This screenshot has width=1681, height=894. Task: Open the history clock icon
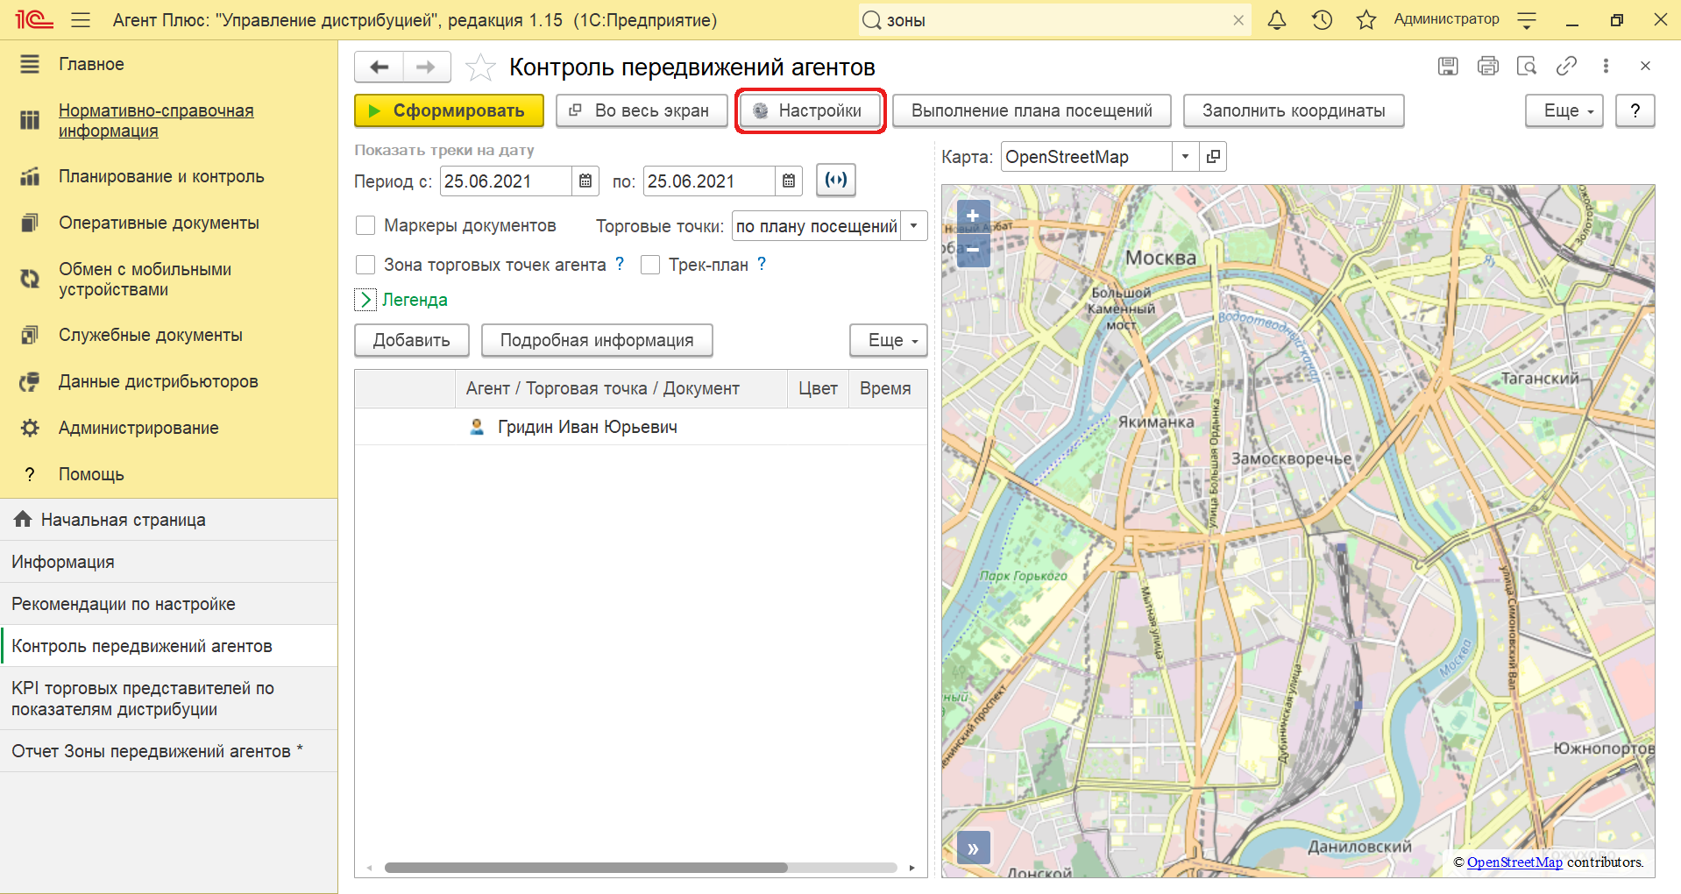[x=1322, y=19]
